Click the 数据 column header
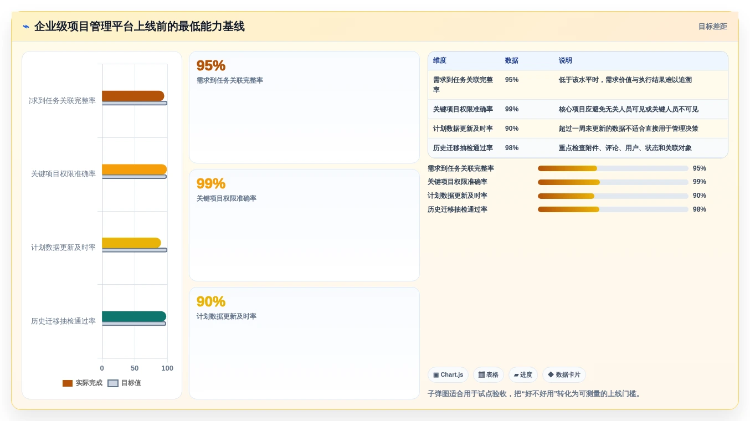The image size is (750, 421). pos(512,61)
